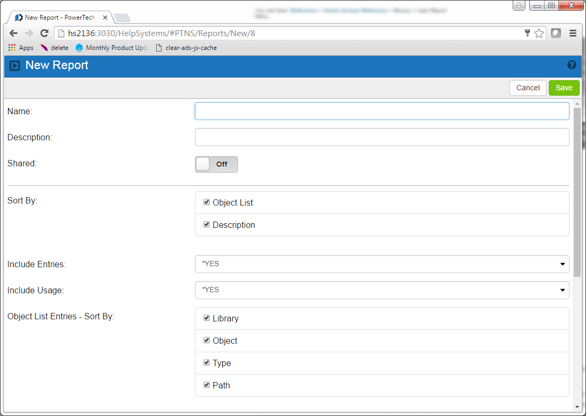This screenshot has width=586, height=416.
Task: Open the Chrome hamburger menu
Action: (x=573, y=33)
